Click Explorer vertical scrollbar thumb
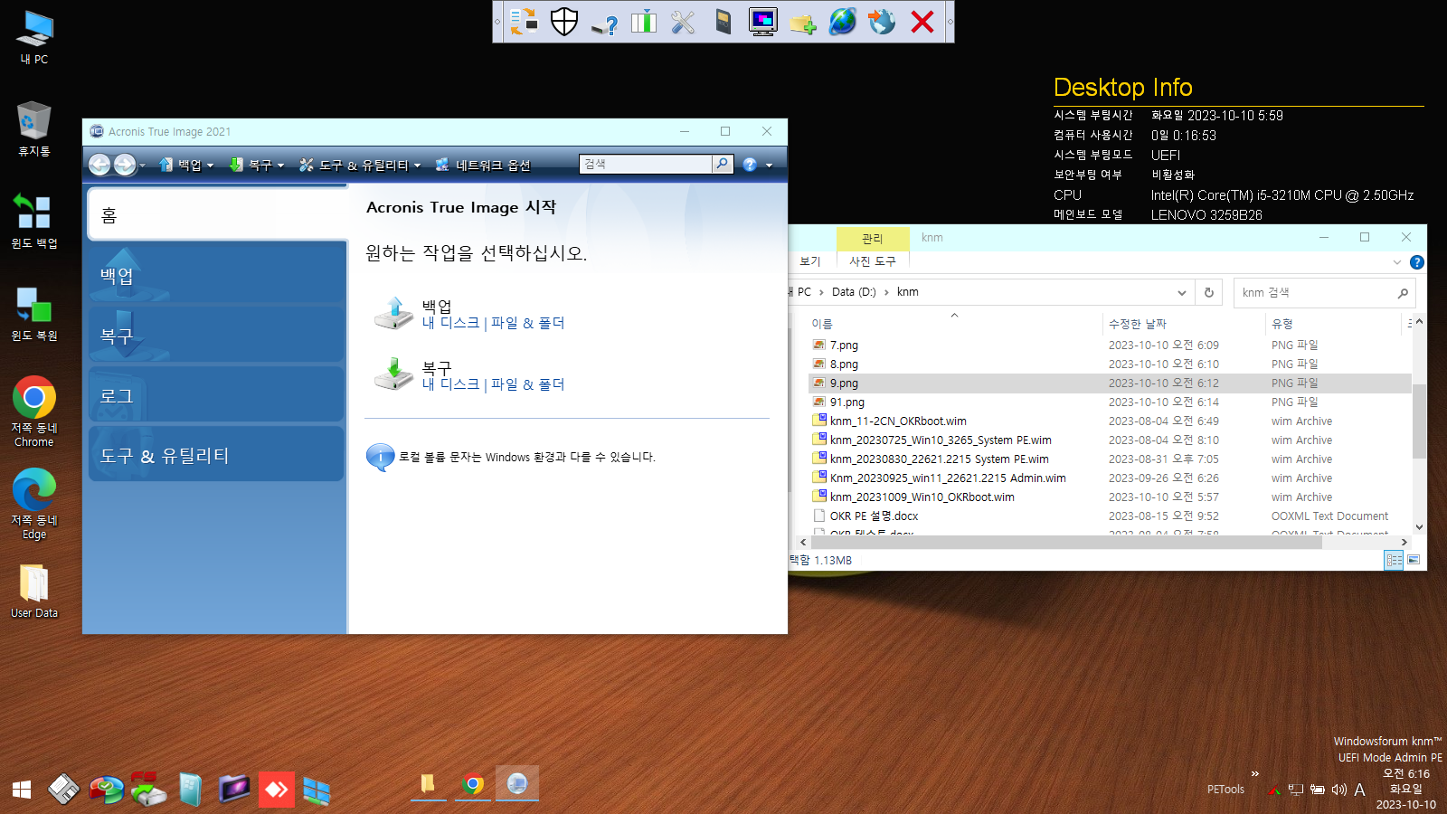Viewport: 1447px width, 814px height. pyautogui.click(x=1419, y=421)
